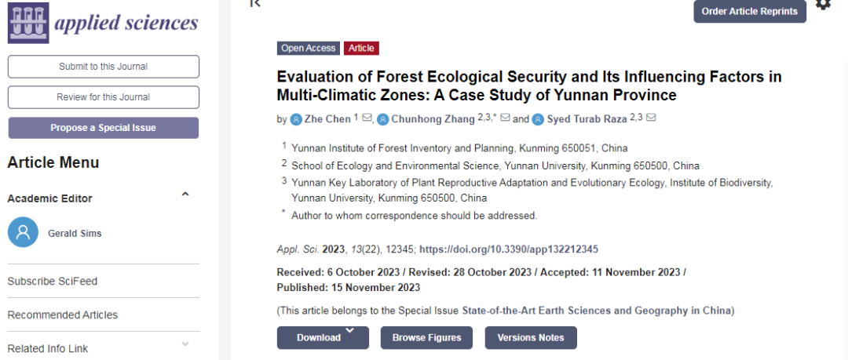Click the email envelope next to Chunhong Zhang
Screen dimensions: 848x360
point(505,118)
